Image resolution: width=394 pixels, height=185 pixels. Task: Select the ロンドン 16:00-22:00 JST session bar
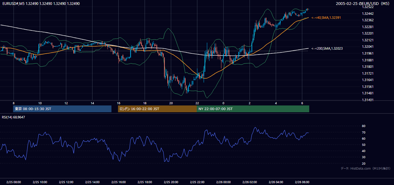click(x=157, y=109)
